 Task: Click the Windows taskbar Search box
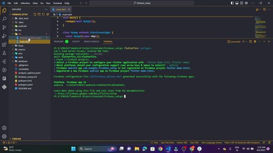coord(97,149)
